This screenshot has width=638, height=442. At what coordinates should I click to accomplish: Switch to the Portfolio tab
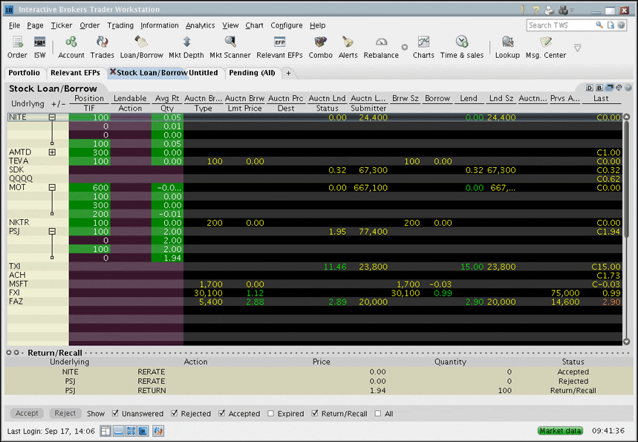click(x=25, y=73)
